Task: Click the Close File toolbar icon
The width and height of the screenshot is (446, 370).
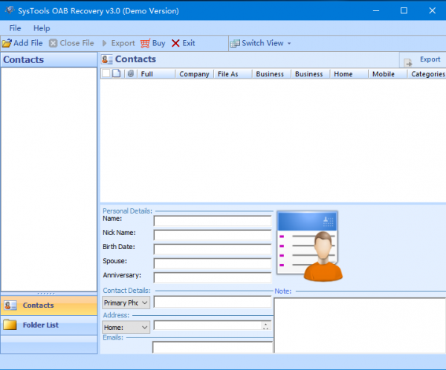Action: pos(54,43)
